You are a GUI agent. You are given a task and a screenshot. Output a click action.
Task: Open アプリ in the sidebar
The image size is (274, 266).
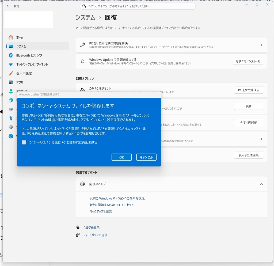pos(37,82)
